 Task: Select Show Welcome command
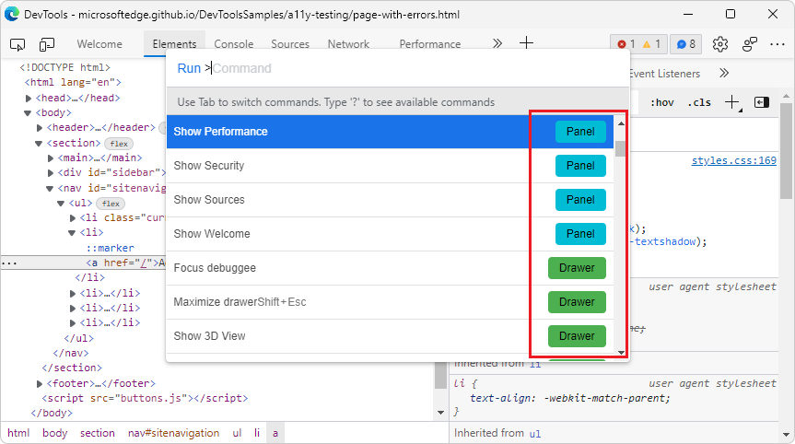click(x=390, y=234)
